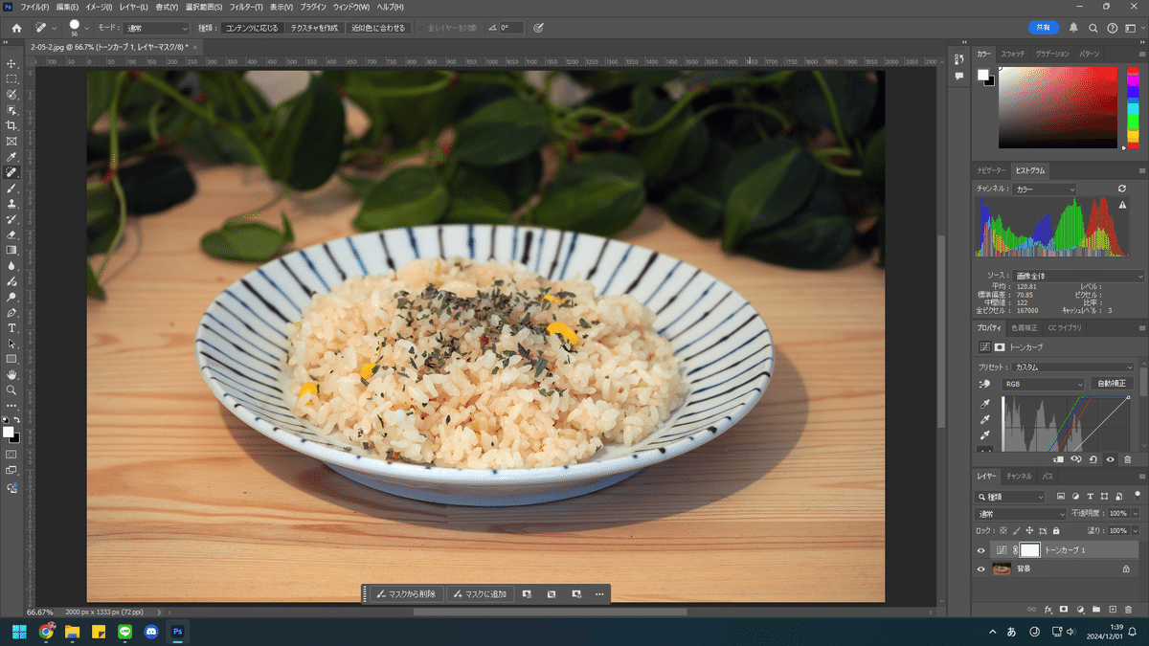Open the フィルター(T) menu
The height and width of the screenshot is (646, 1149).
coord(245,7)
